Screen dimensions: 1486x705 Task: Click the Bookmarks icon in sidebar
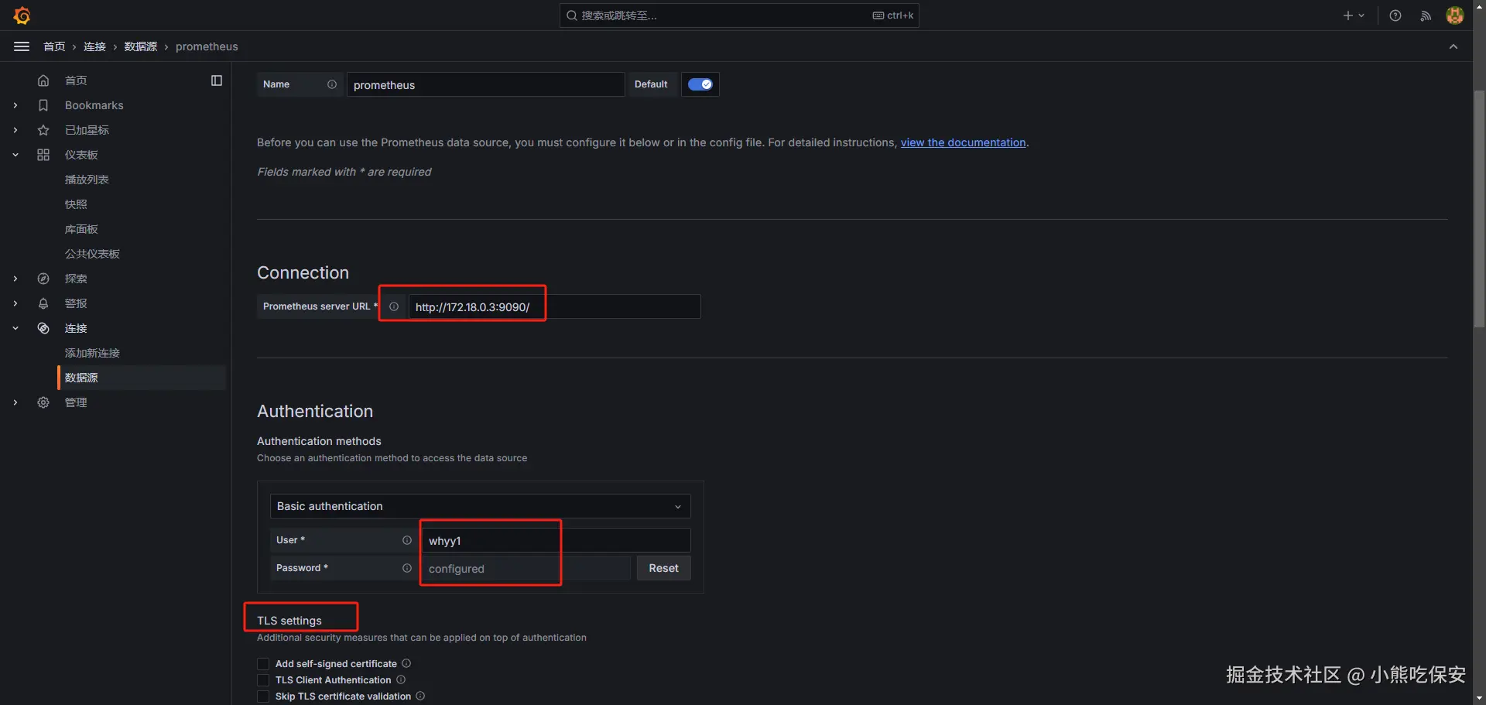tap(43, 105)
